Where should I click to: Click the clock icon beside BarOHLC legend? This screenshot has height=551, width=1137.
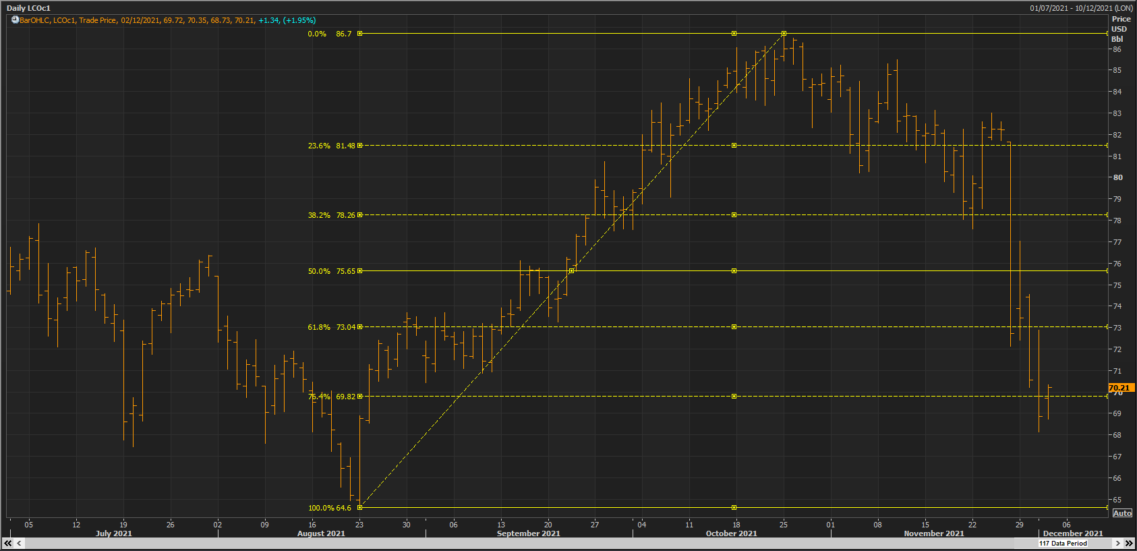click(15, 20)
